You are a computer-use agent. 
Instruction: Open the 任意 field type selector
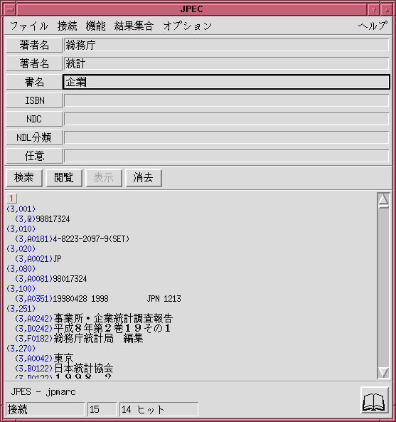[34, 156]
